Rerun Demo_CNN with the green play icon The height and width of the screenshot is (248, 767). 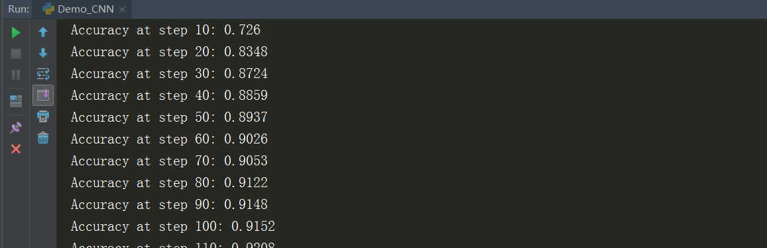click(16, 32)
